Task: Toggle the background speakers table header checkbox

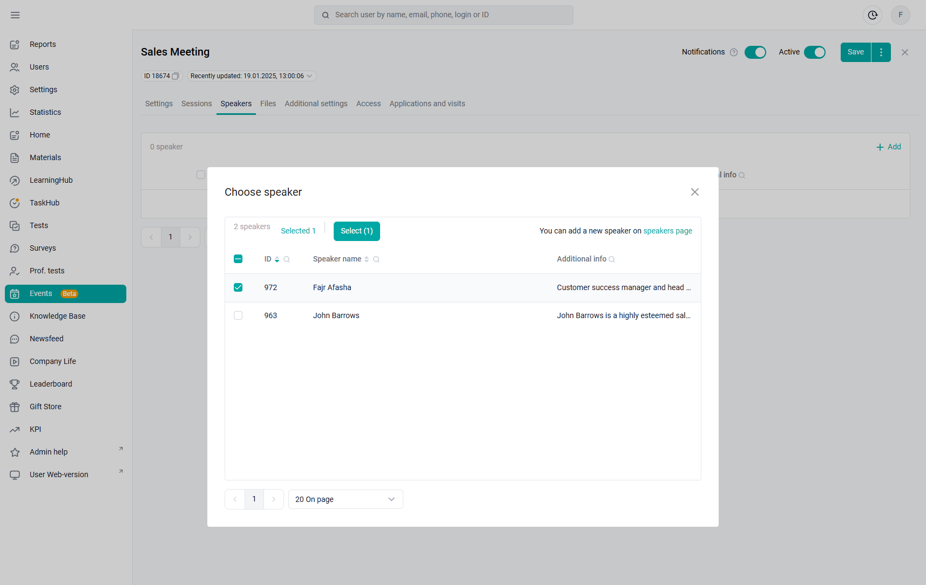Action: 201,175
